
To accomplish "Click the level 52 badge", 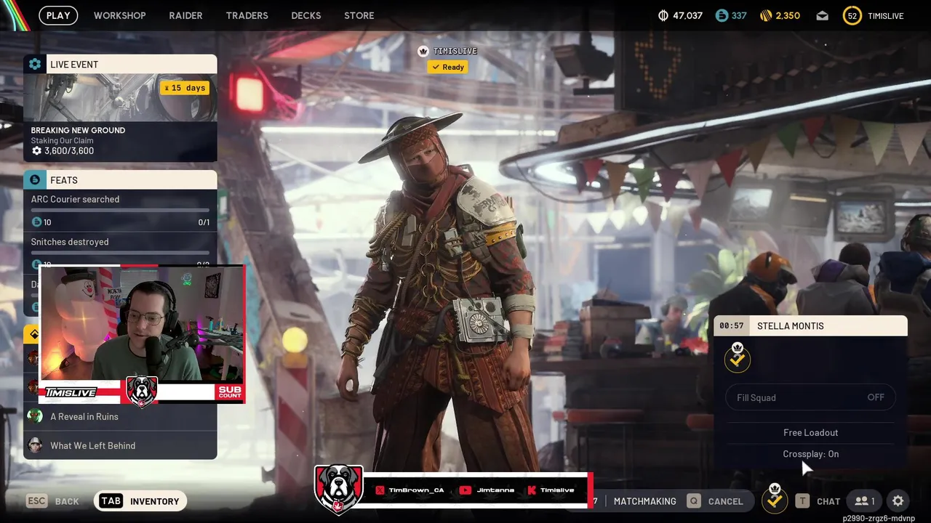I will [x=852, y=15].
